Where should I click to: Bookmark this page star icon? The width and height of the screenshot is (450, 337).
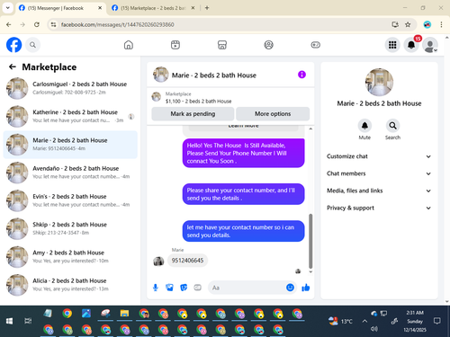coord(408,24)
